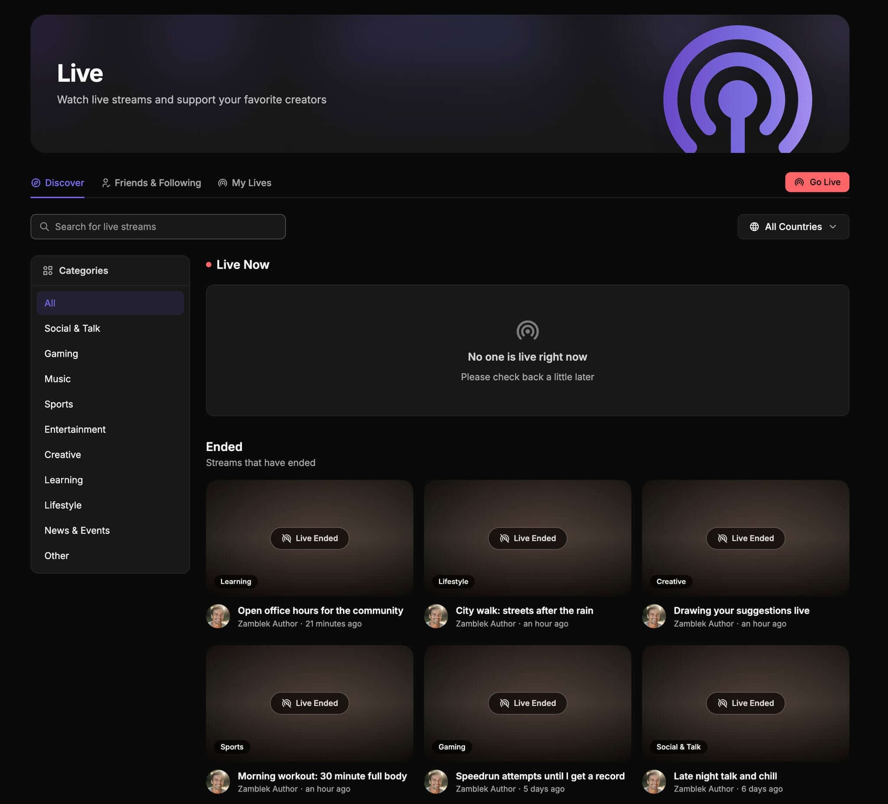Viewport: 888px width, 804px height.
Task: Select the Learning category in sidebar
Action: 110,480
